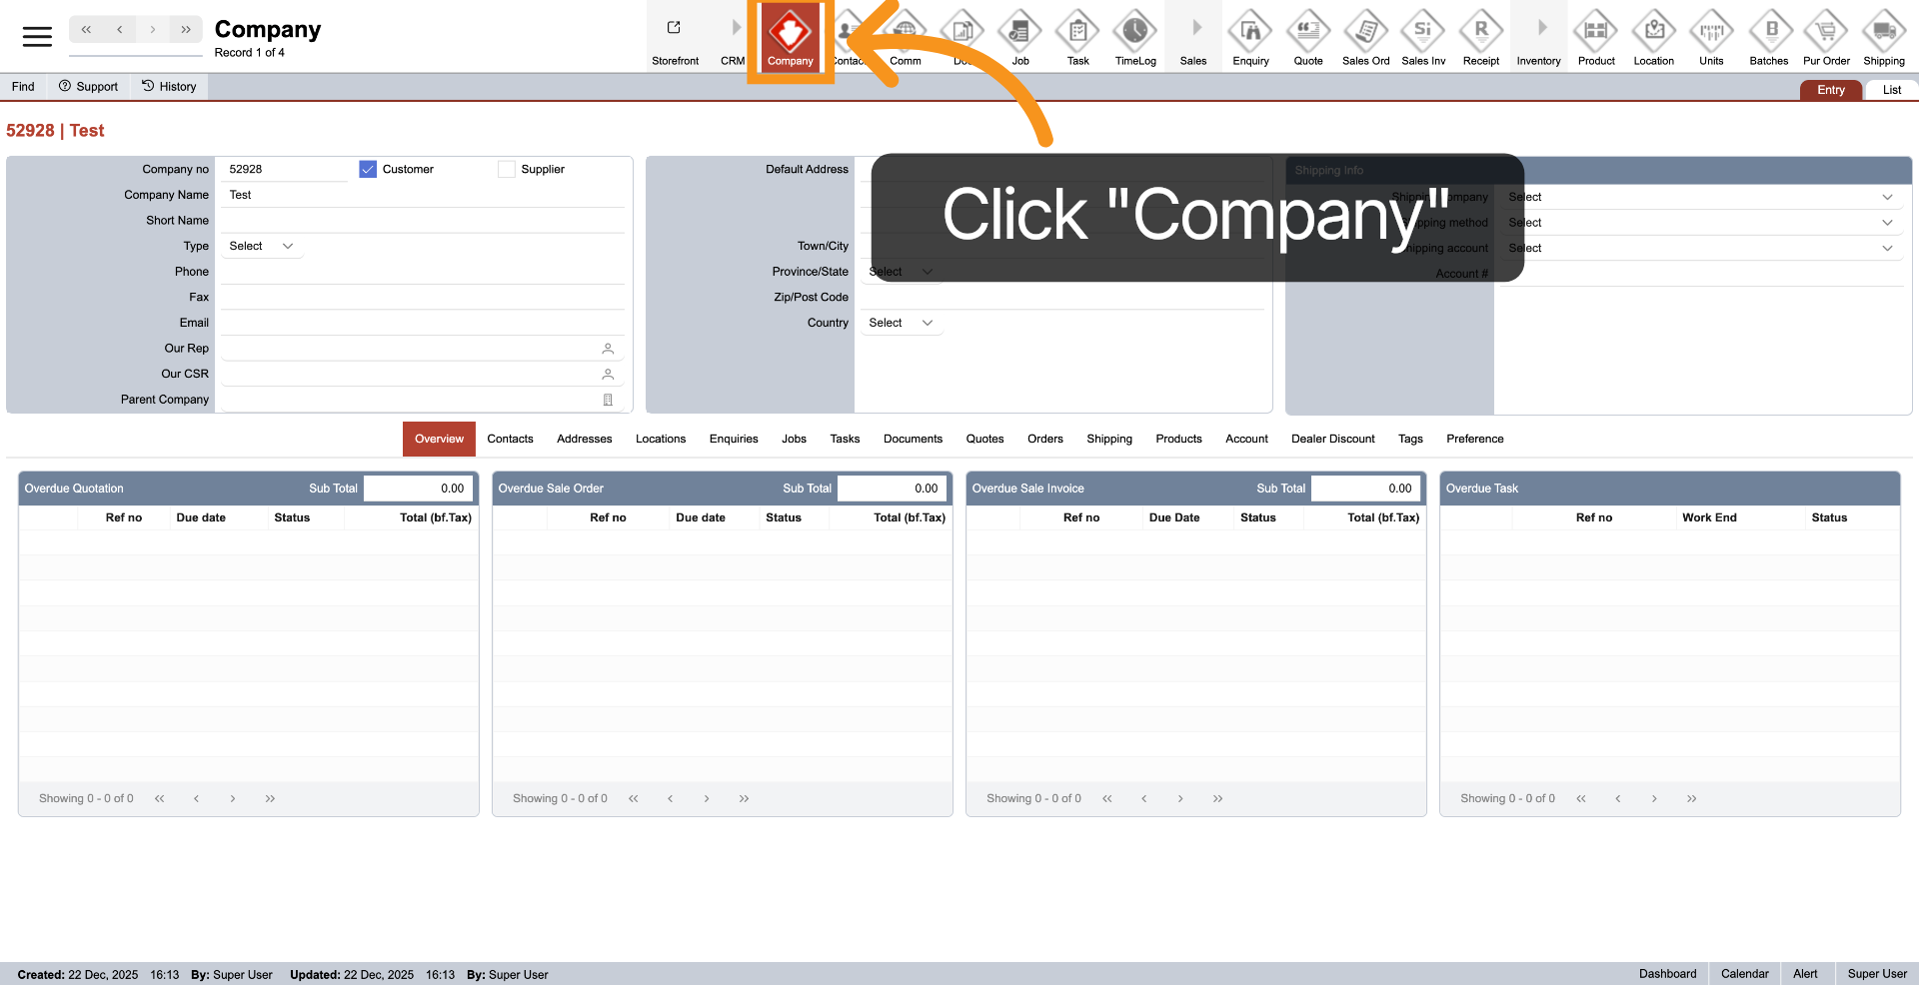This screenshot has width=1919, height=985.
Task: Click the History button
Action: [168, 86]
